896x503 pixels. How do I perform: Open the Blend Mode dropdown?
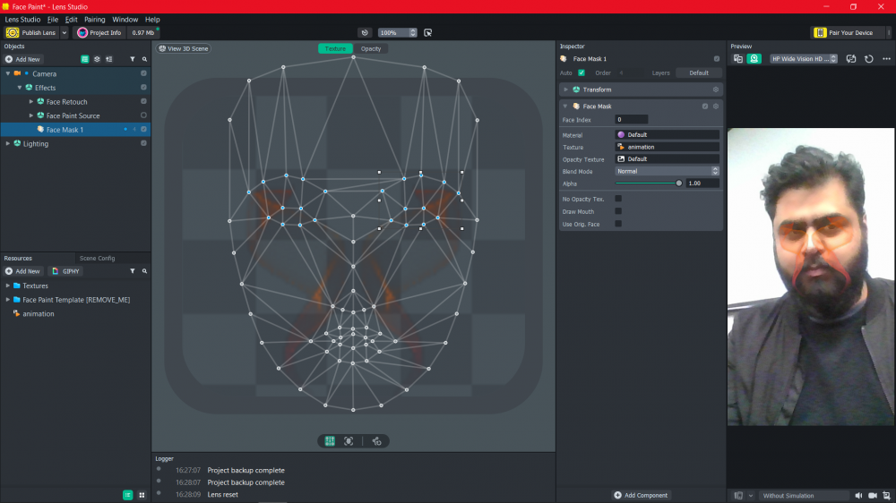point(667,171)
